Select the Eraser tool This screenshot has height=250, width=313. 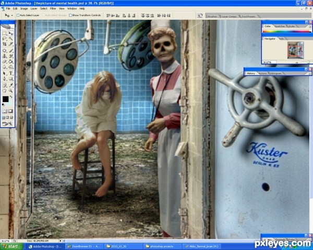[x=5, y=61]
